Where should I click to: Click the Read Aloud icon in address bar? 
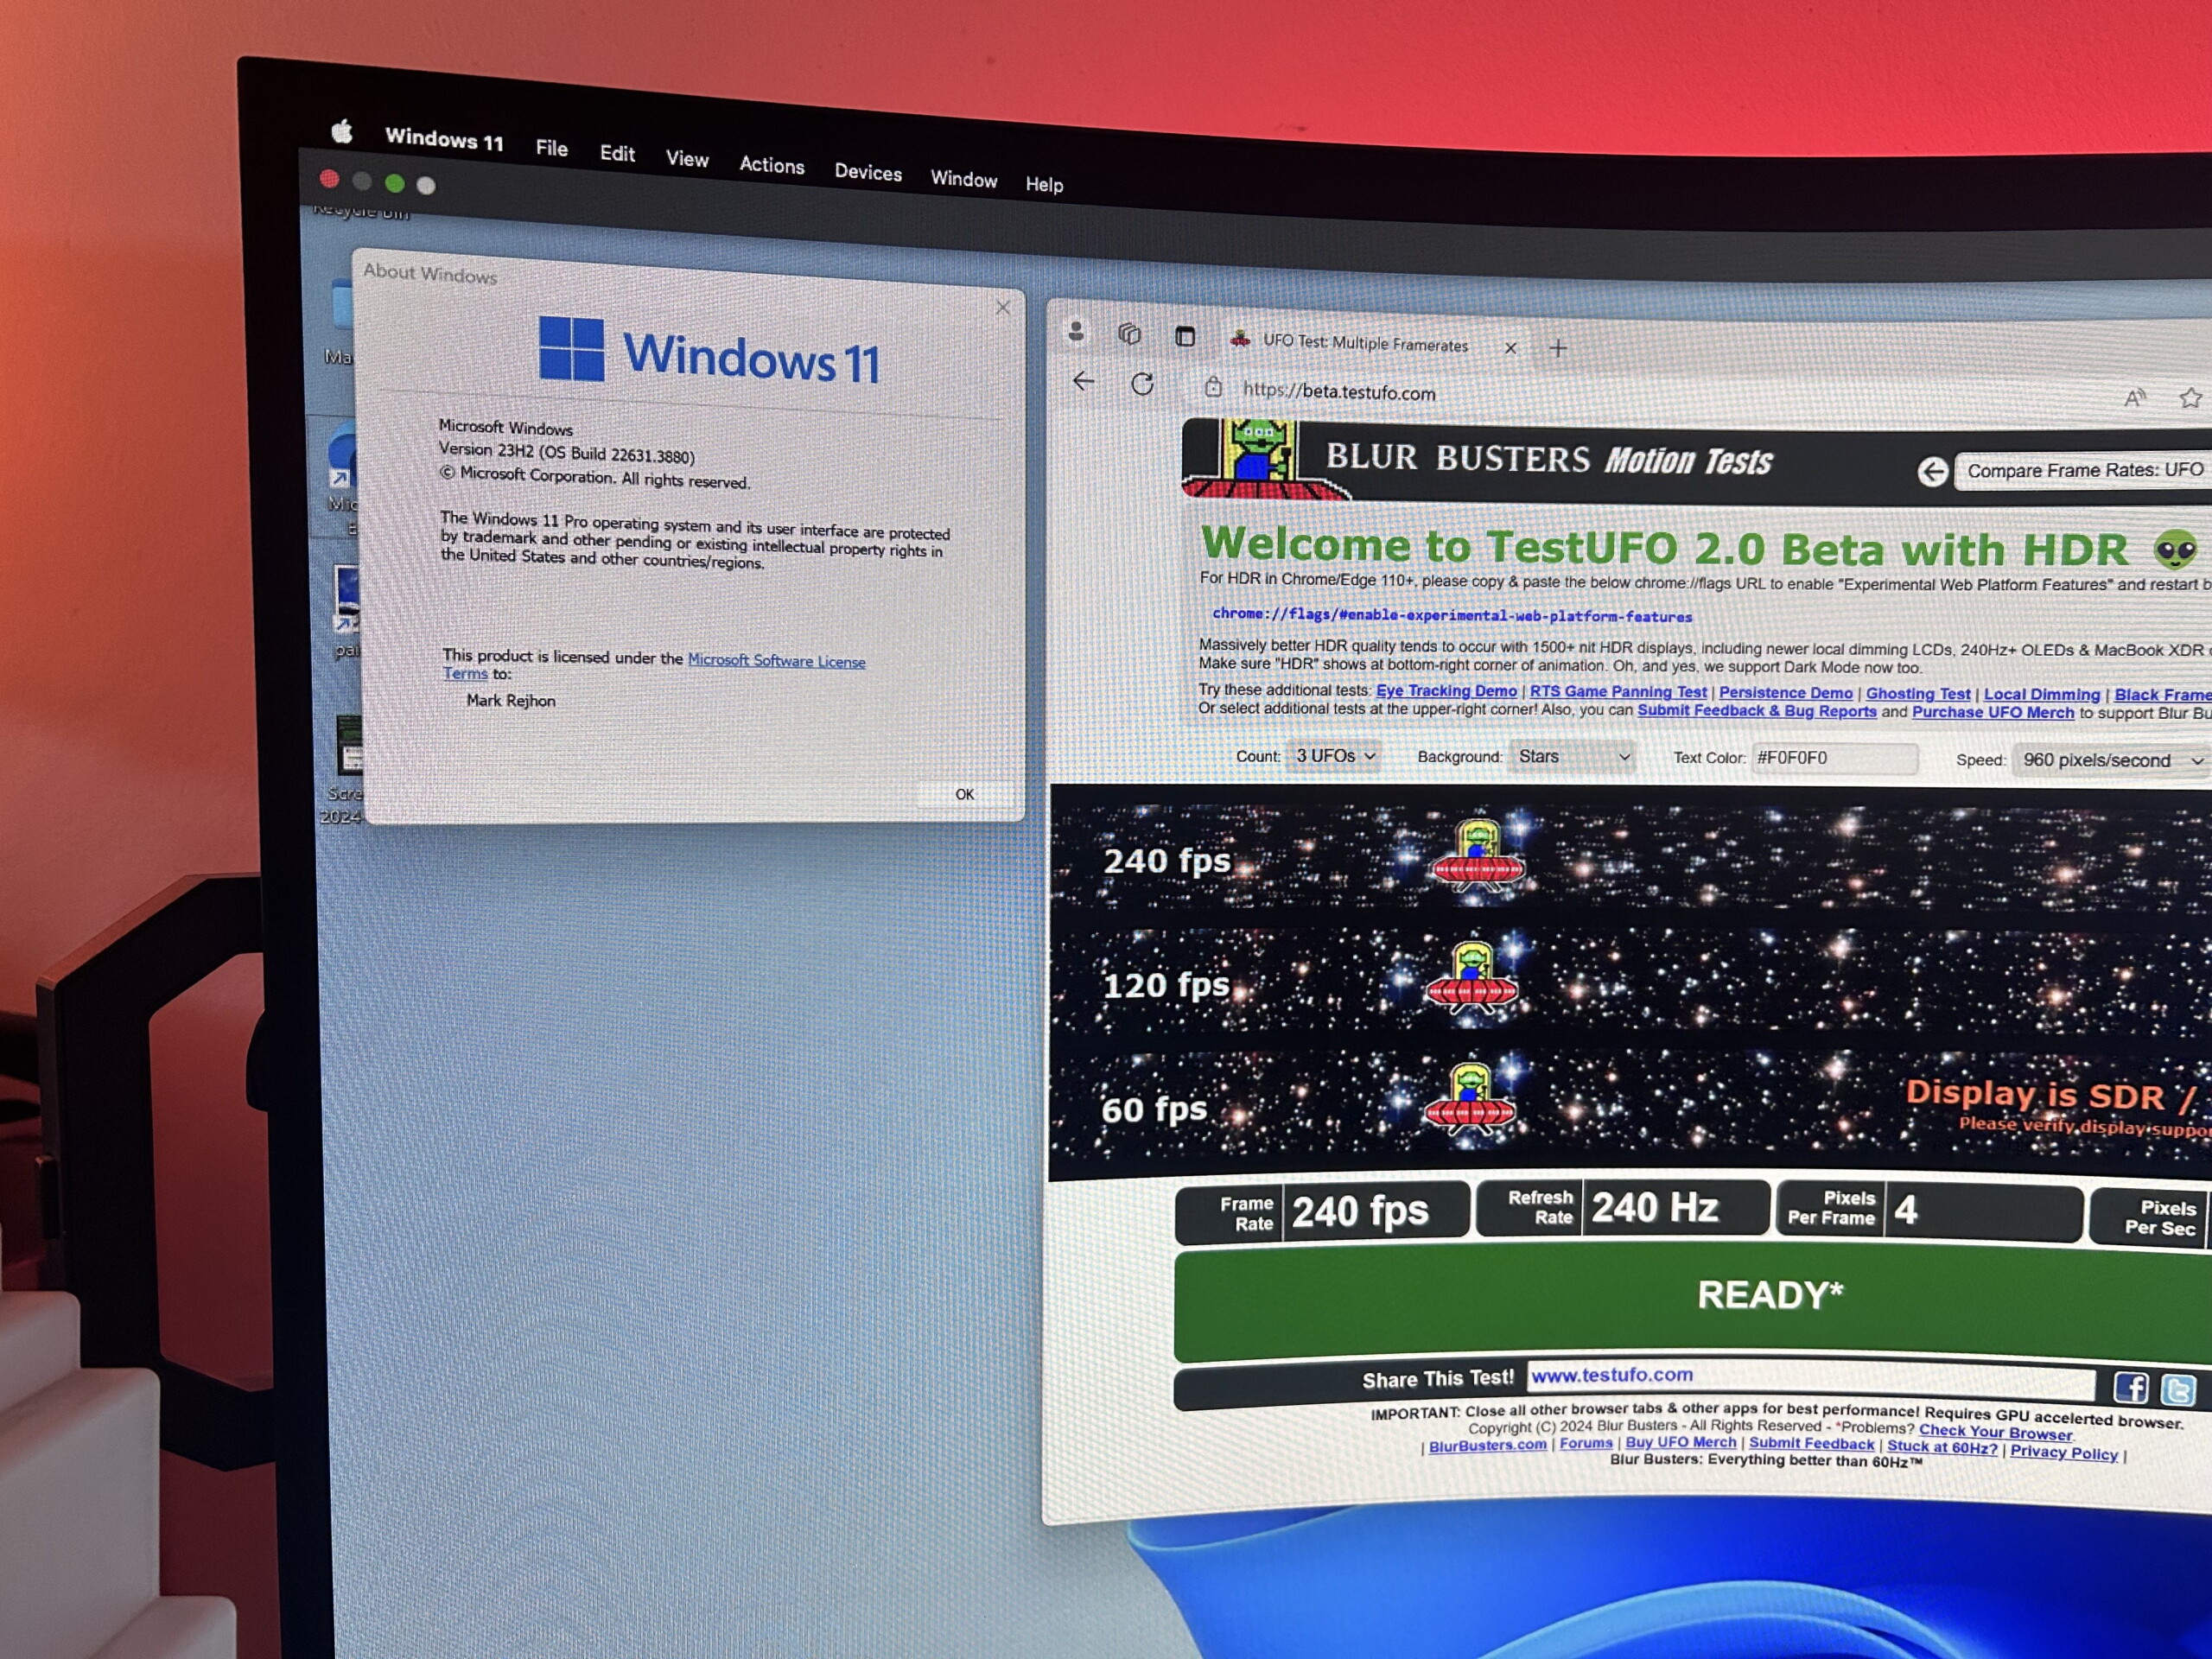[x=2134, y=398]
